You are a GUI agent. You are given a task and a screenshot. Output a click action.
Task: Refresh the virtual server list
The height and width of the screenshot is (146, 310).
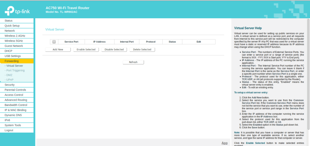pos(133,62)
